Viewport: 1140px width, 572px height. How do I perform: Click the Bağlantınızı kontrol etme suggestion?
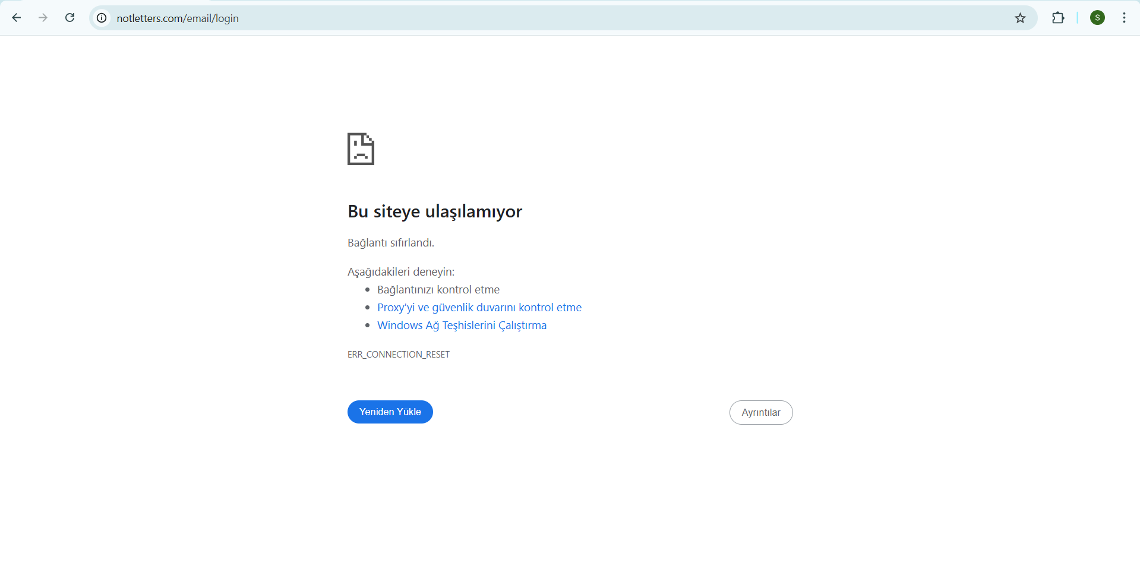click(x=438, y=289)
